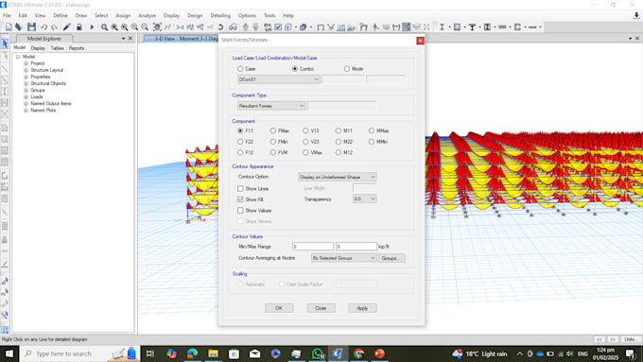
Task: Enable the Show Values checkbox
Action: [240, 211]
